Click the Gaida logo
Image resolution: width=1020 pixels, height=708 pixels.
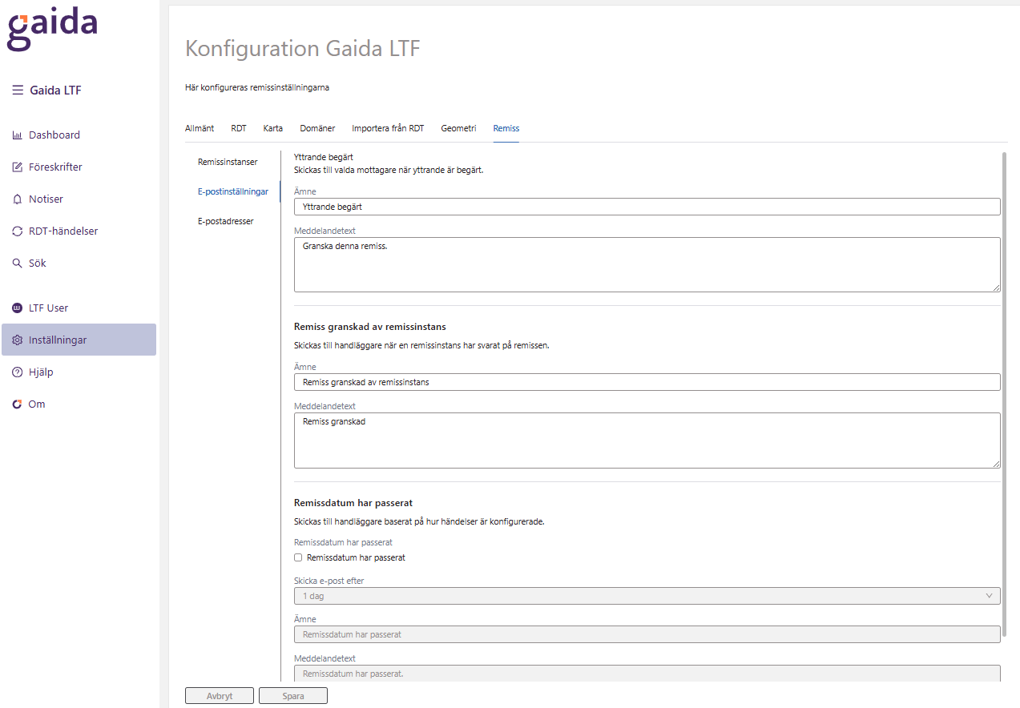(x=52, y=32)
